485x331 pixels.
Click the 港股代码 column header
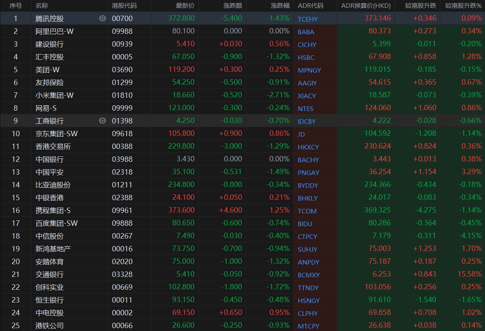(124, 6)
